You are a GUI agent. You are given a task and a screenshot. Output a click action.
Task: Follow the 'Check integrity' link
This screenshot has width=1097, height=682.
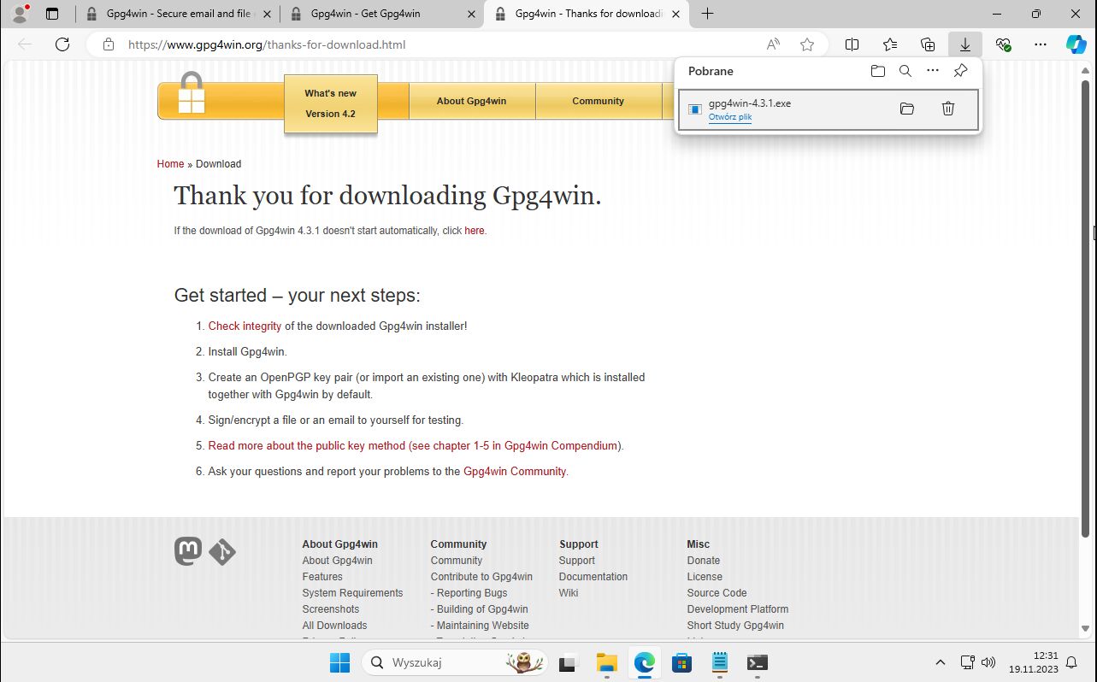coord(245,326)
